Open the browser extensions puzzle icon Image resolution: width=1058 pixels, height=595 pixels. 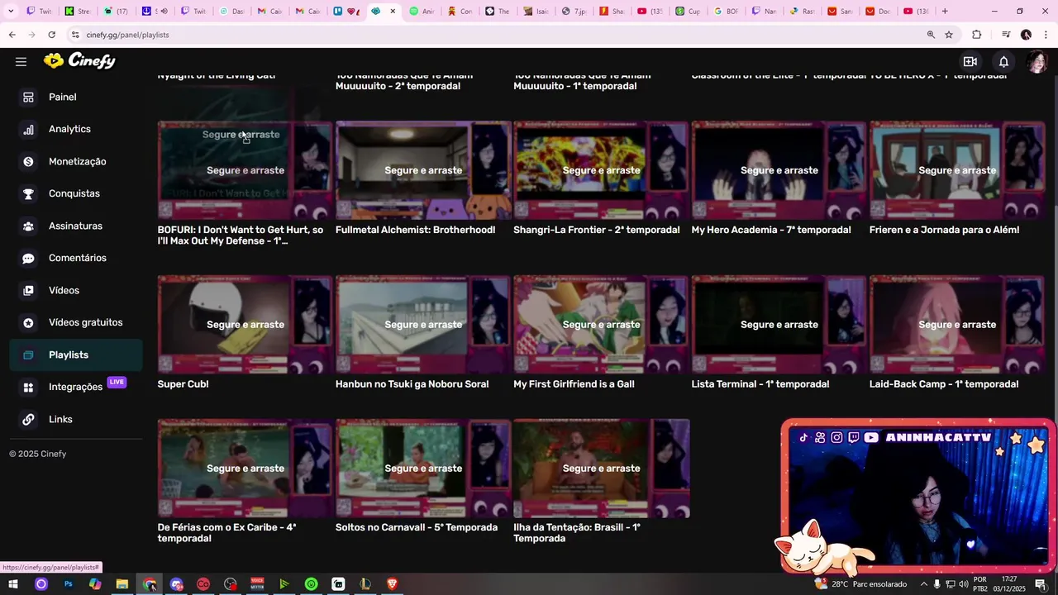click(x=977, y=35)
